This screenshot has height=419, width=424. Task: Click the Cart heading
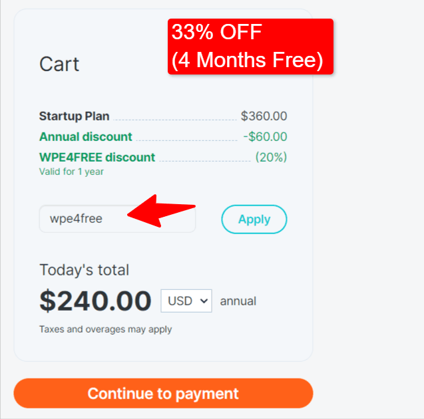click(x=59, y=64)
